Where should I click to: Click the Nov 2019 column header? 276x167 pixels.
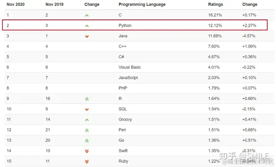[x=56, y=5]
